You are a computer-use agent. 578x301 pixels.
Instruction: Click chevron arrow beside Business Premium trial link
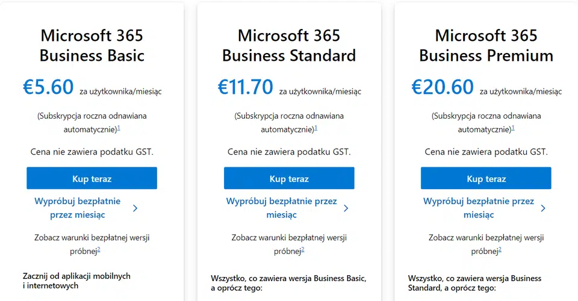pyautogui.click(x=543, y=208)
